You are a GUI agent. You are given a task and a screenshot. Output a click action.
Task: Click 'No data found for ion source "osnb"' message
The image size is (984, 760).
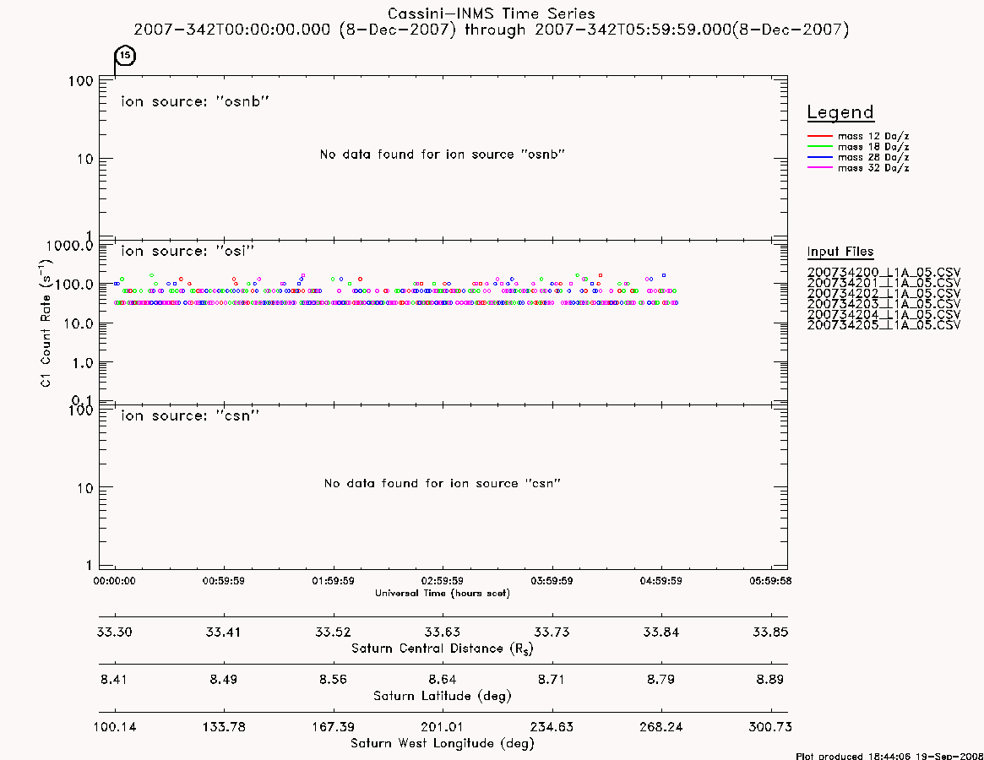(x=443, y=155)
